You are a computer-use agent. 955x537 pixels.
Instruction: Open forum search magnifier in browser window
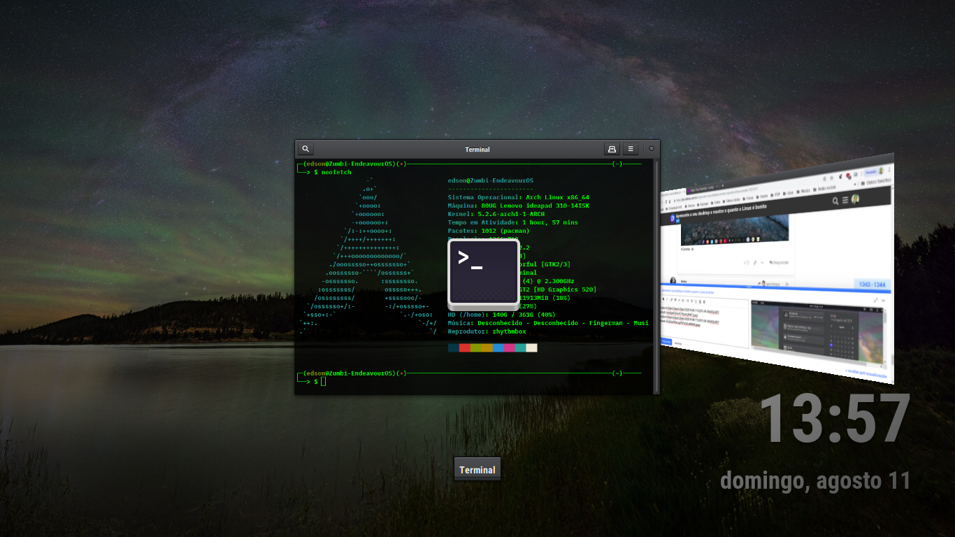click(836, 201)
